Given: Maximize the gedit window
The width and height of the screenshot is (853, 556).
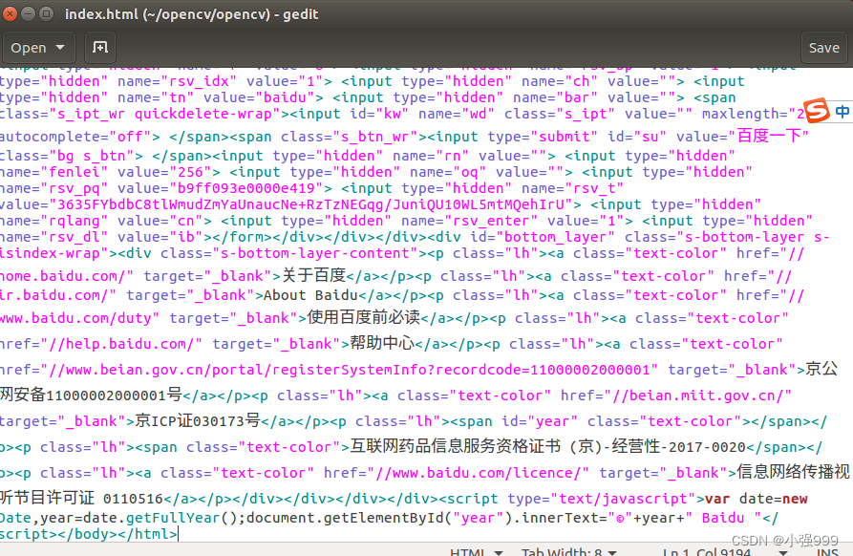Looking at the screenshot, I should click(47, 13).
